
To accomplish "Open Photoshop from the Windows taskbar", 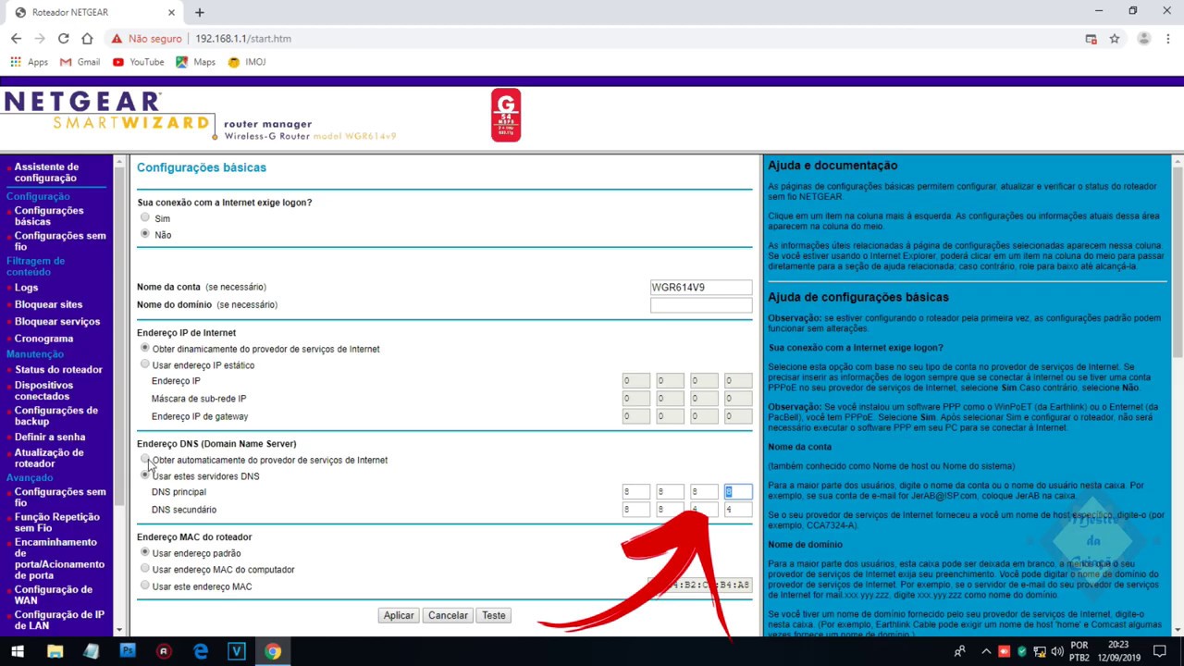I will pos(128,651).
